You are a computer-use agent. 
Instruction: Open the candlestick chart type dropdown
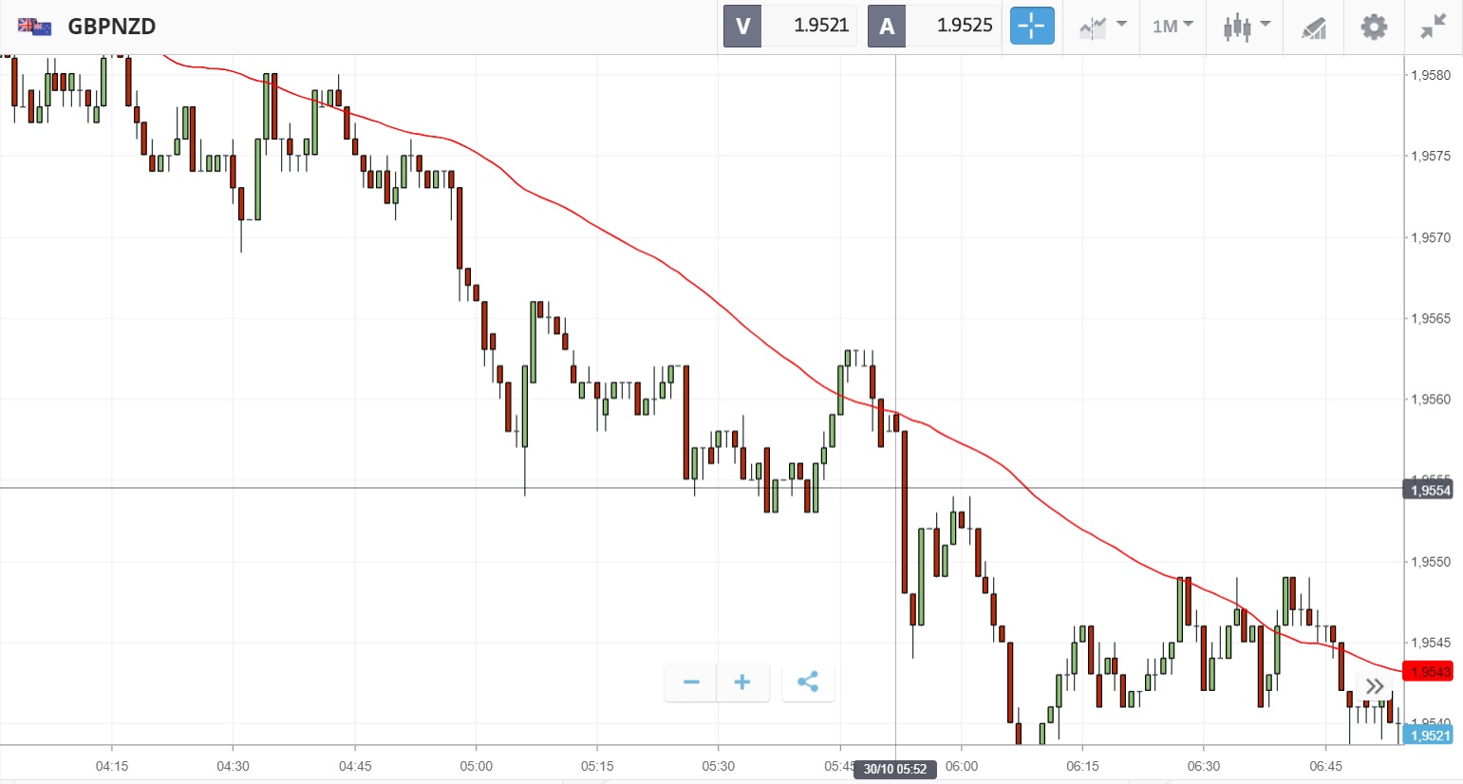1246,26
